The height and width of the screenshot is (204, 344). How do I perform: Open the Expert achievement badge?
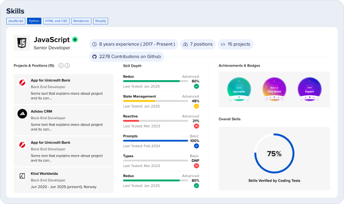(310, 90)
